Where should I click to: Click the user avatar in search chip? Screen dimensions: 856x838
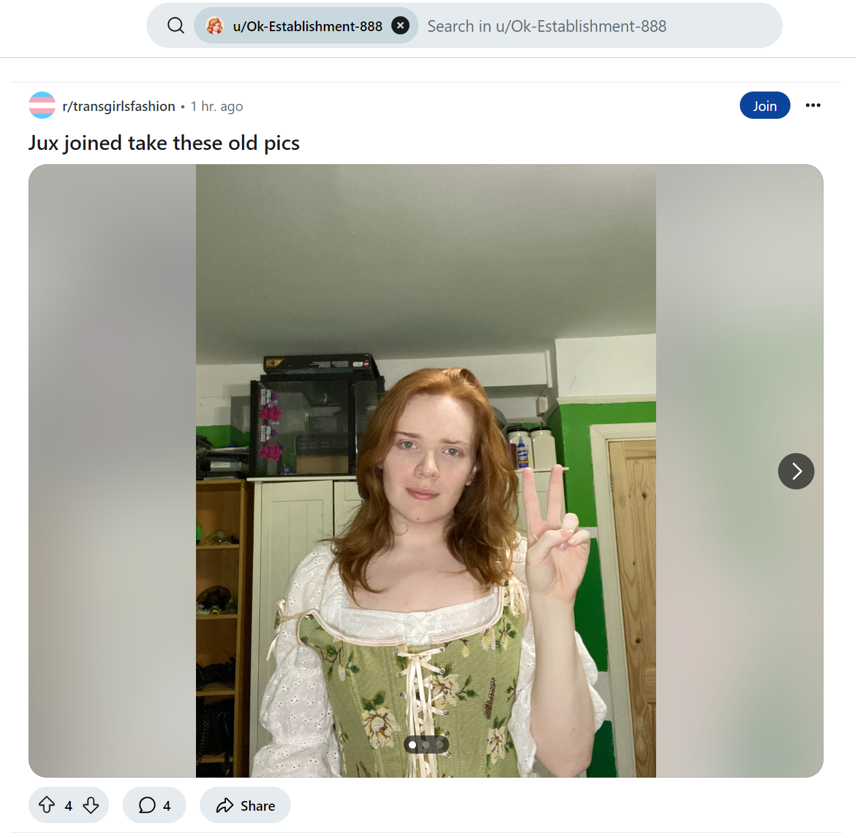pos(215,26)
